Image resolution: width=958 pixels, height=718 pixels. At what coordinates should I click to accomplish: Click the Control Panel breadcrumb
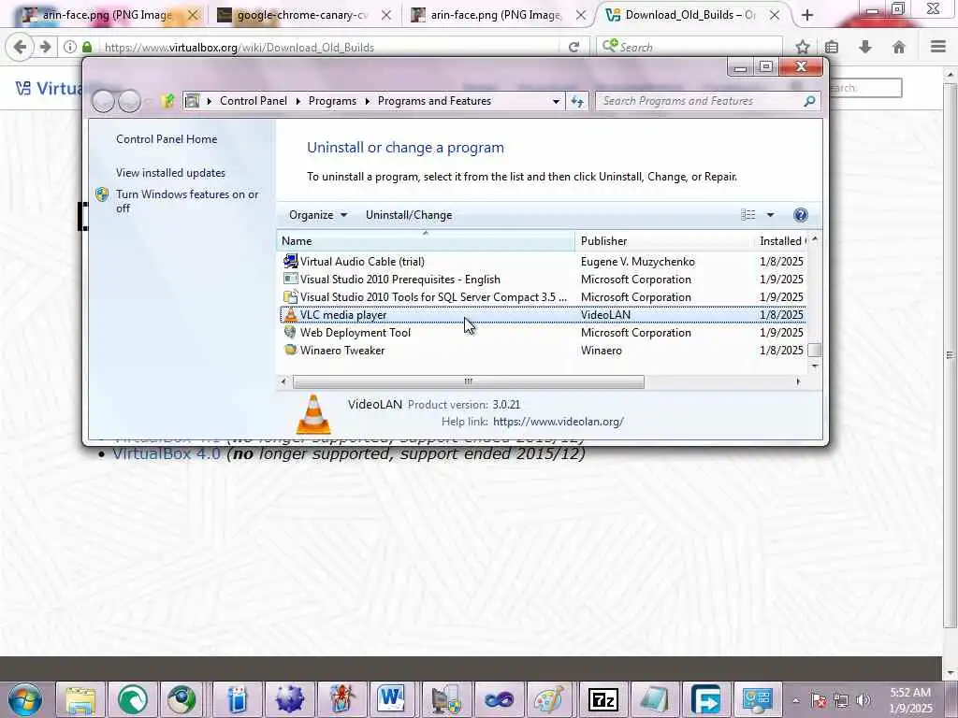tap(253, 101)
